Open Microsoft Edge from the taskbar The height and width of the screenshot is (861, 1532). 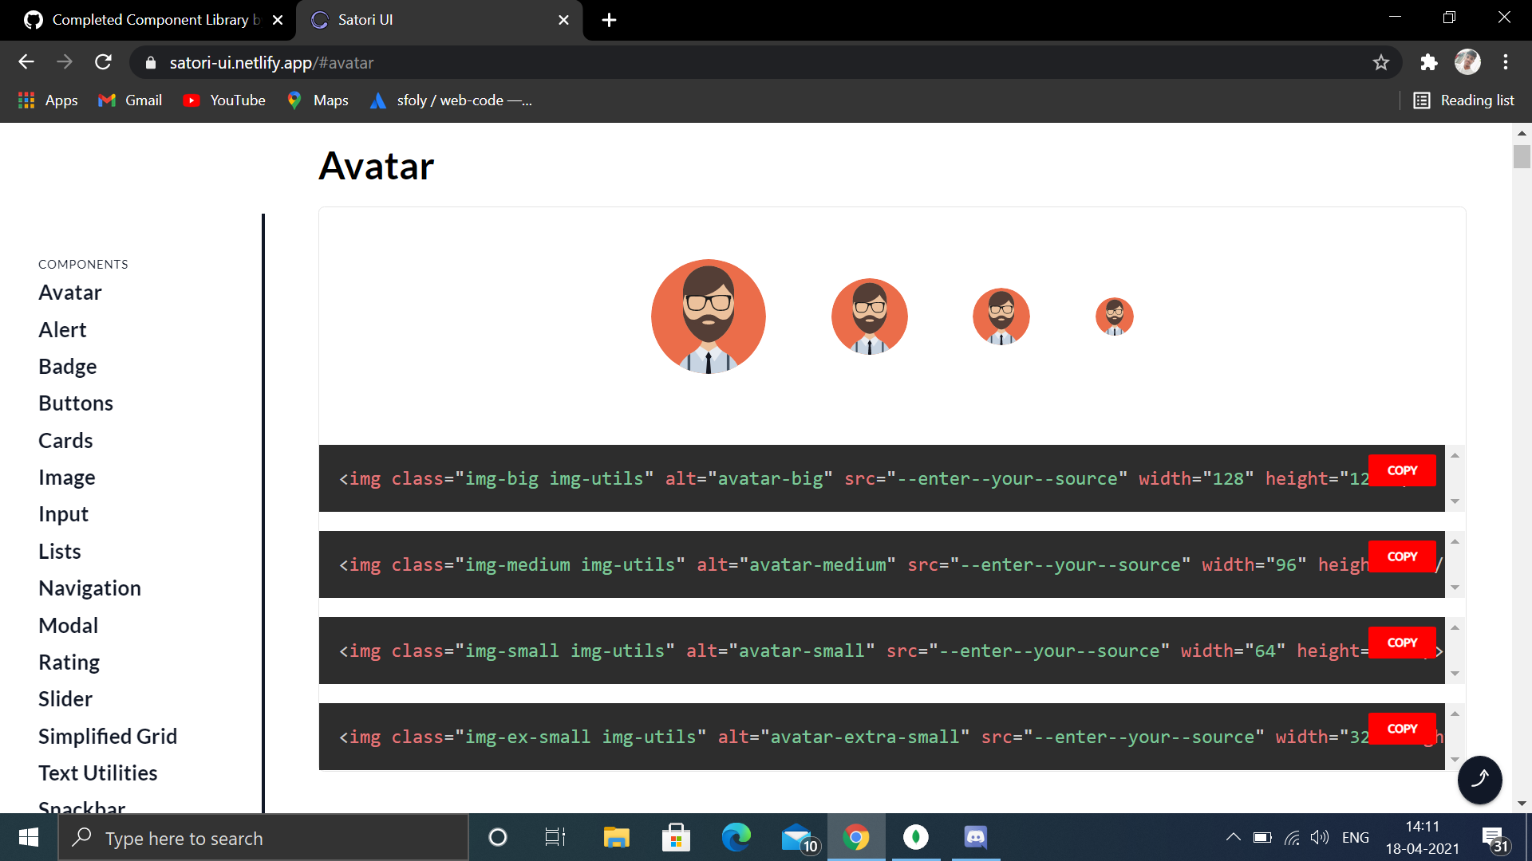click(x=736, y=837)
